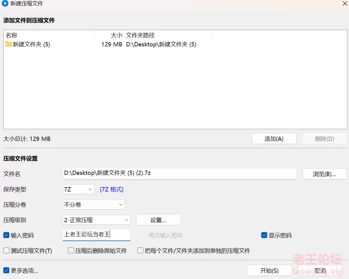Sort by the 大小 column header
This screenshot has height=279, width=349.
coord(109,35)
